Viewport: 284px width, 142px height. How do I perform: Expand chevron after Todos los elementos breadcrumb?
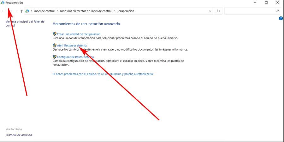[x=114, y=11]
